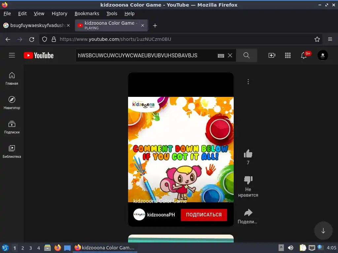This screenshot has height=253, width=338.
Task: Close the kidzooona Color Game tab
Action: (x=143, y=25)
